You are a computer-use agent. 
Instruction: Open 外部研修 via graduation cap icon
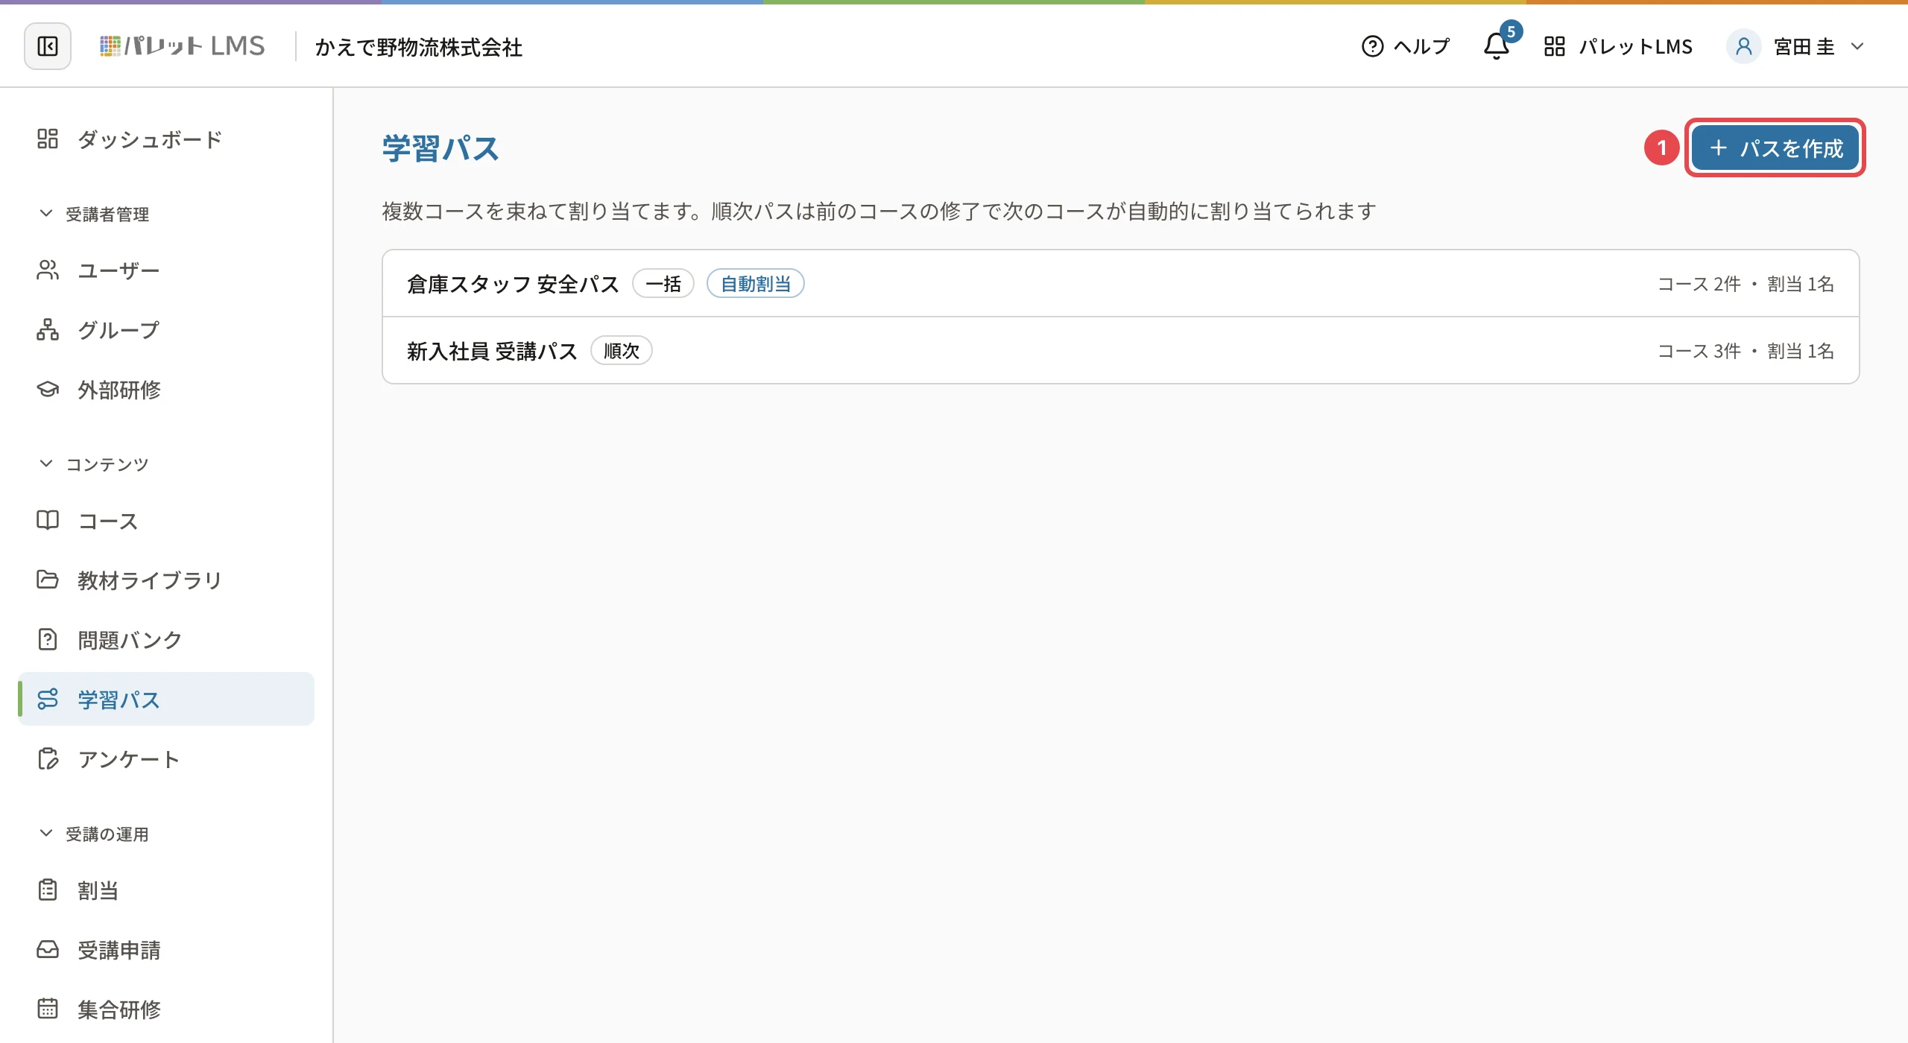click(x=48, y=389)
